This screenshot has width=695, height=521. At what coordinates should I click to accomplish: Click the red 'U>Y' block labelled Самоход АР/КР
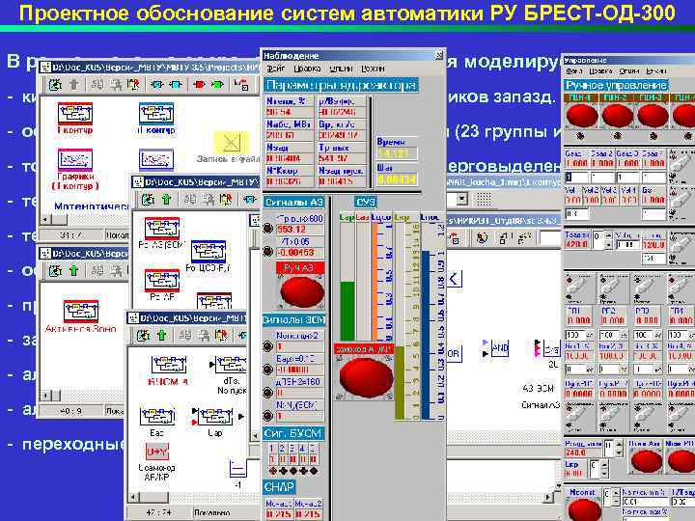coord(157,452)
